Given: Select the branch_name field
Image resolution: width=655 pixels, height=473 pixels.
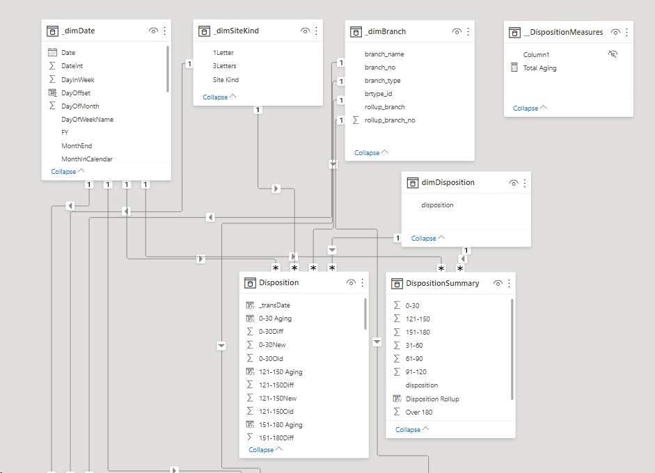Looking at the screenshot, I should tap(384, 54).
